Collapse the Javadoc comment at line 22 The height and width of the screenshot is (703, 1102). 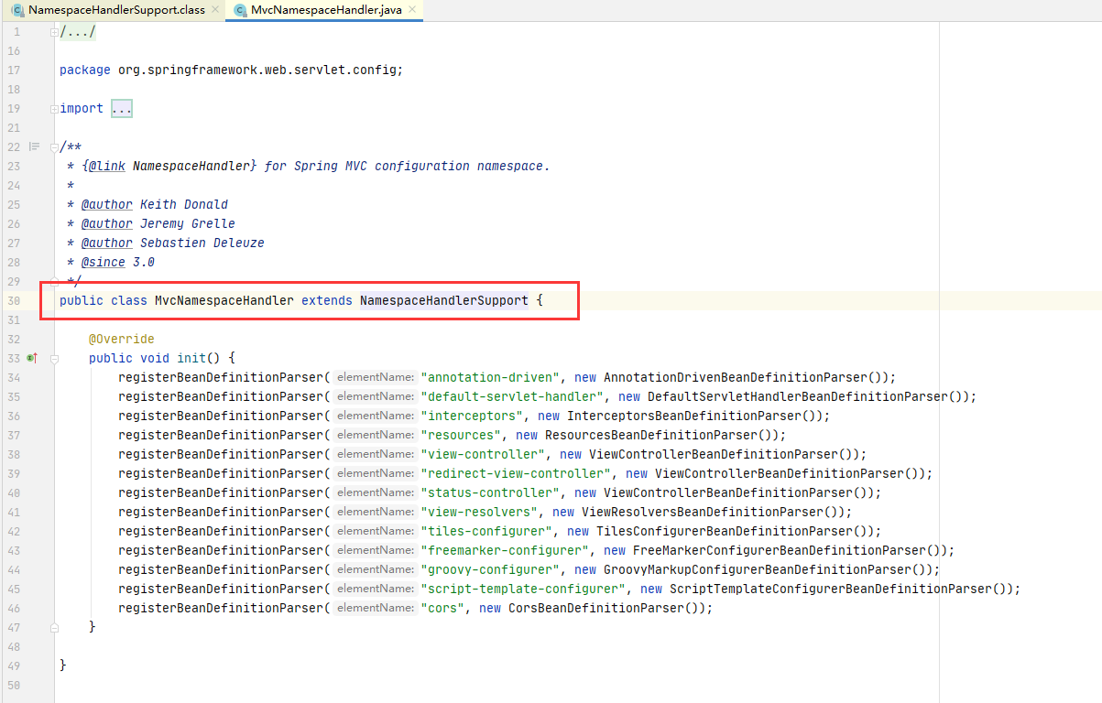(x=55, y=147)
